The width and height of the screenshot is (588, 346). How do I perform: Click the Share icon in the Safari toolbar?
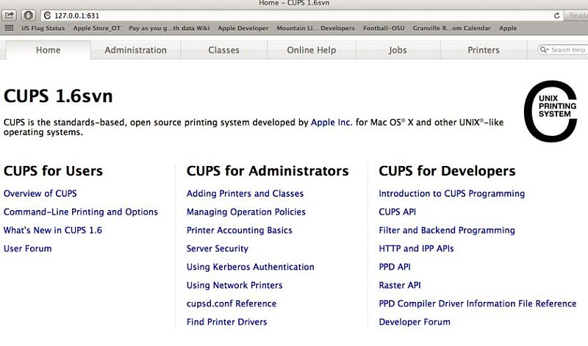click(9, 15)
